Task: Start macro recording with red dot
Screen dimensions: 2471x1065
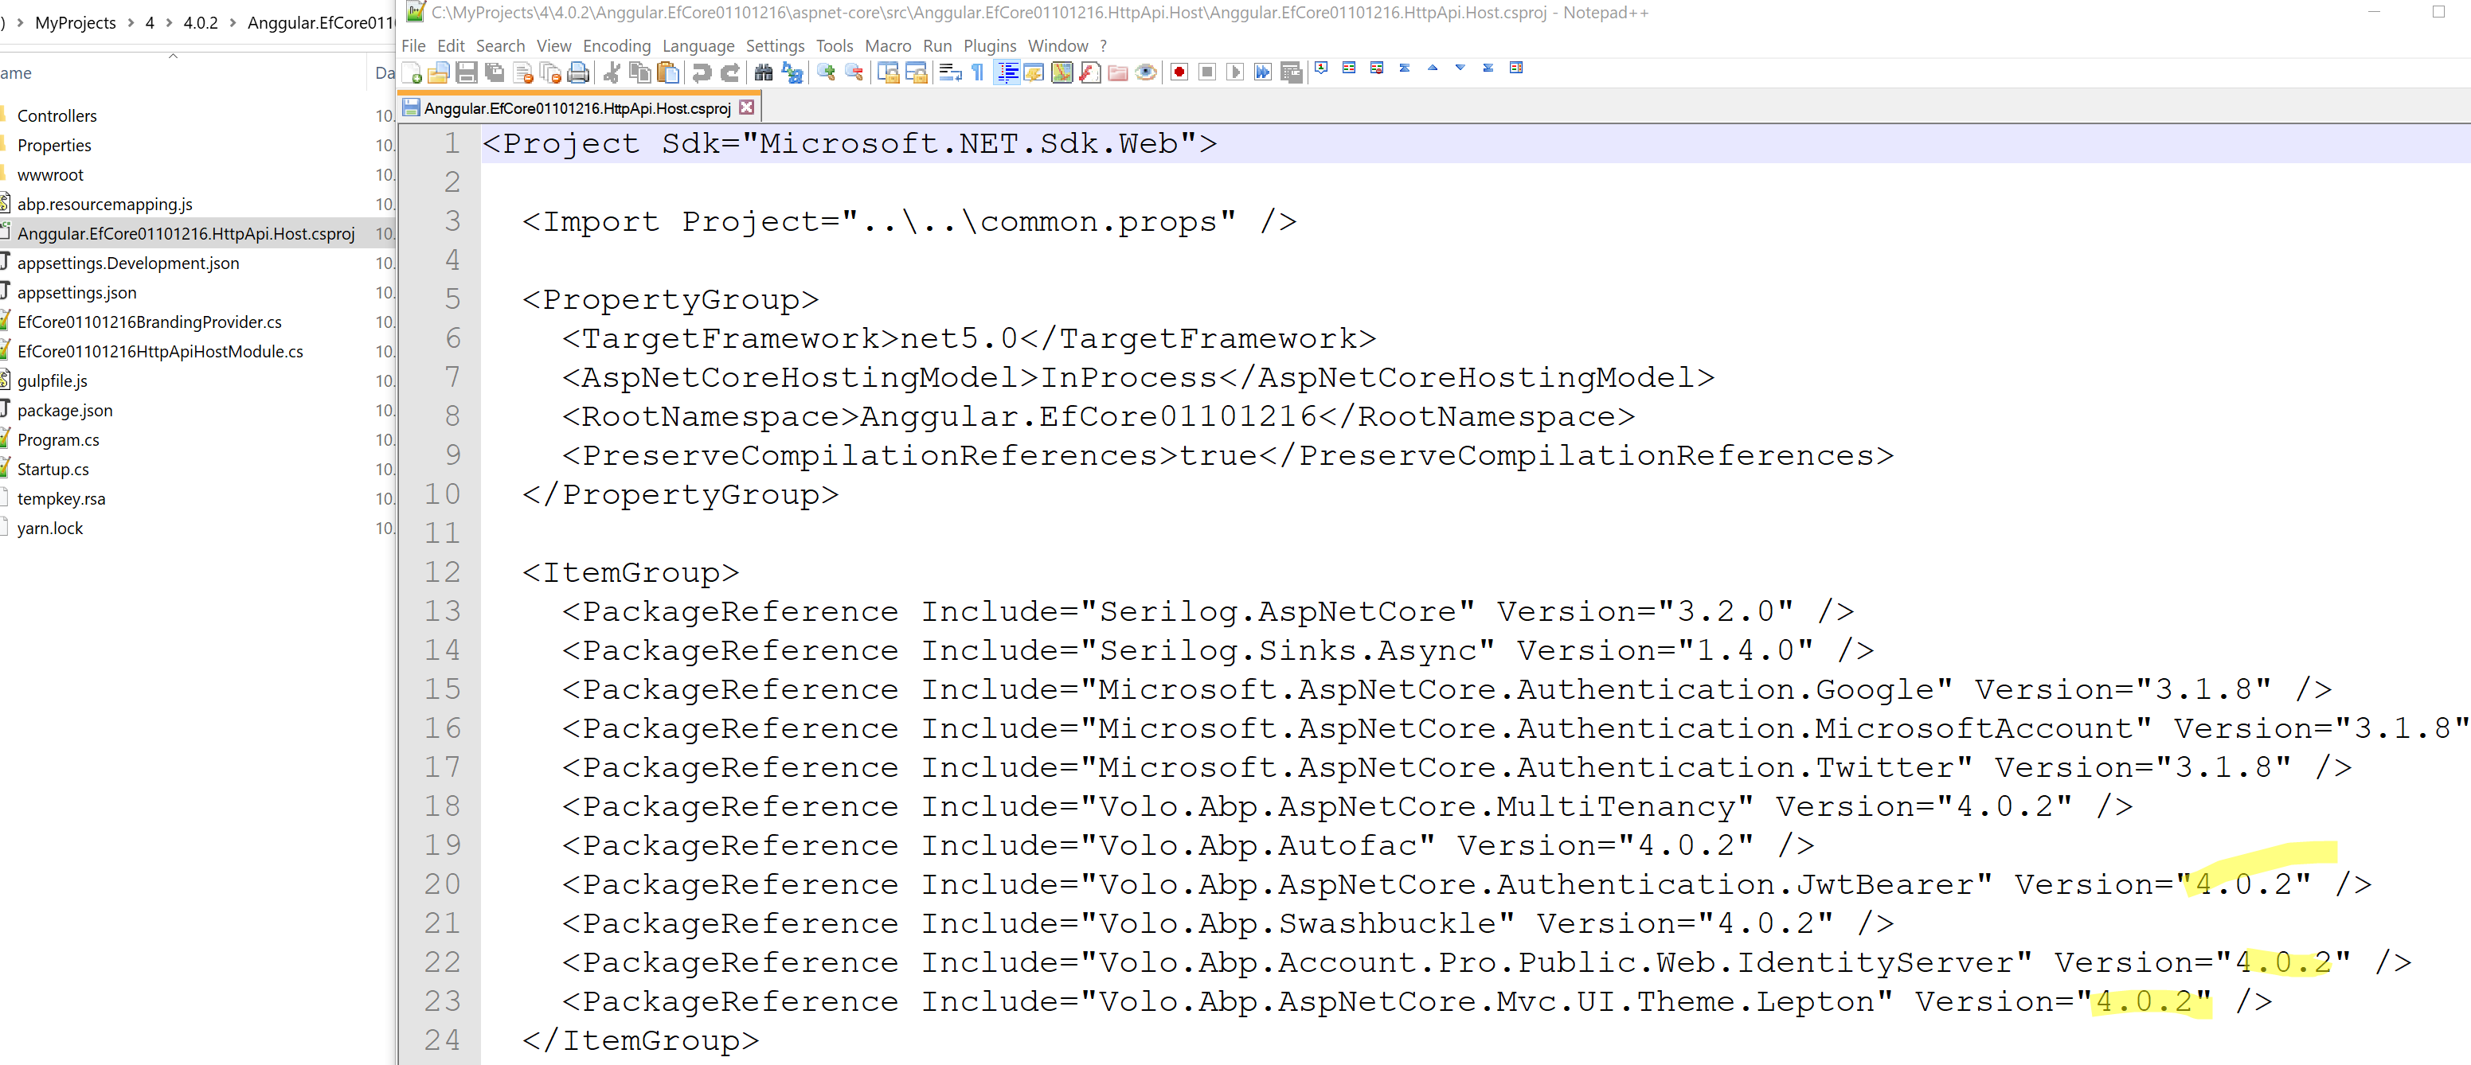Action: 1179,73
